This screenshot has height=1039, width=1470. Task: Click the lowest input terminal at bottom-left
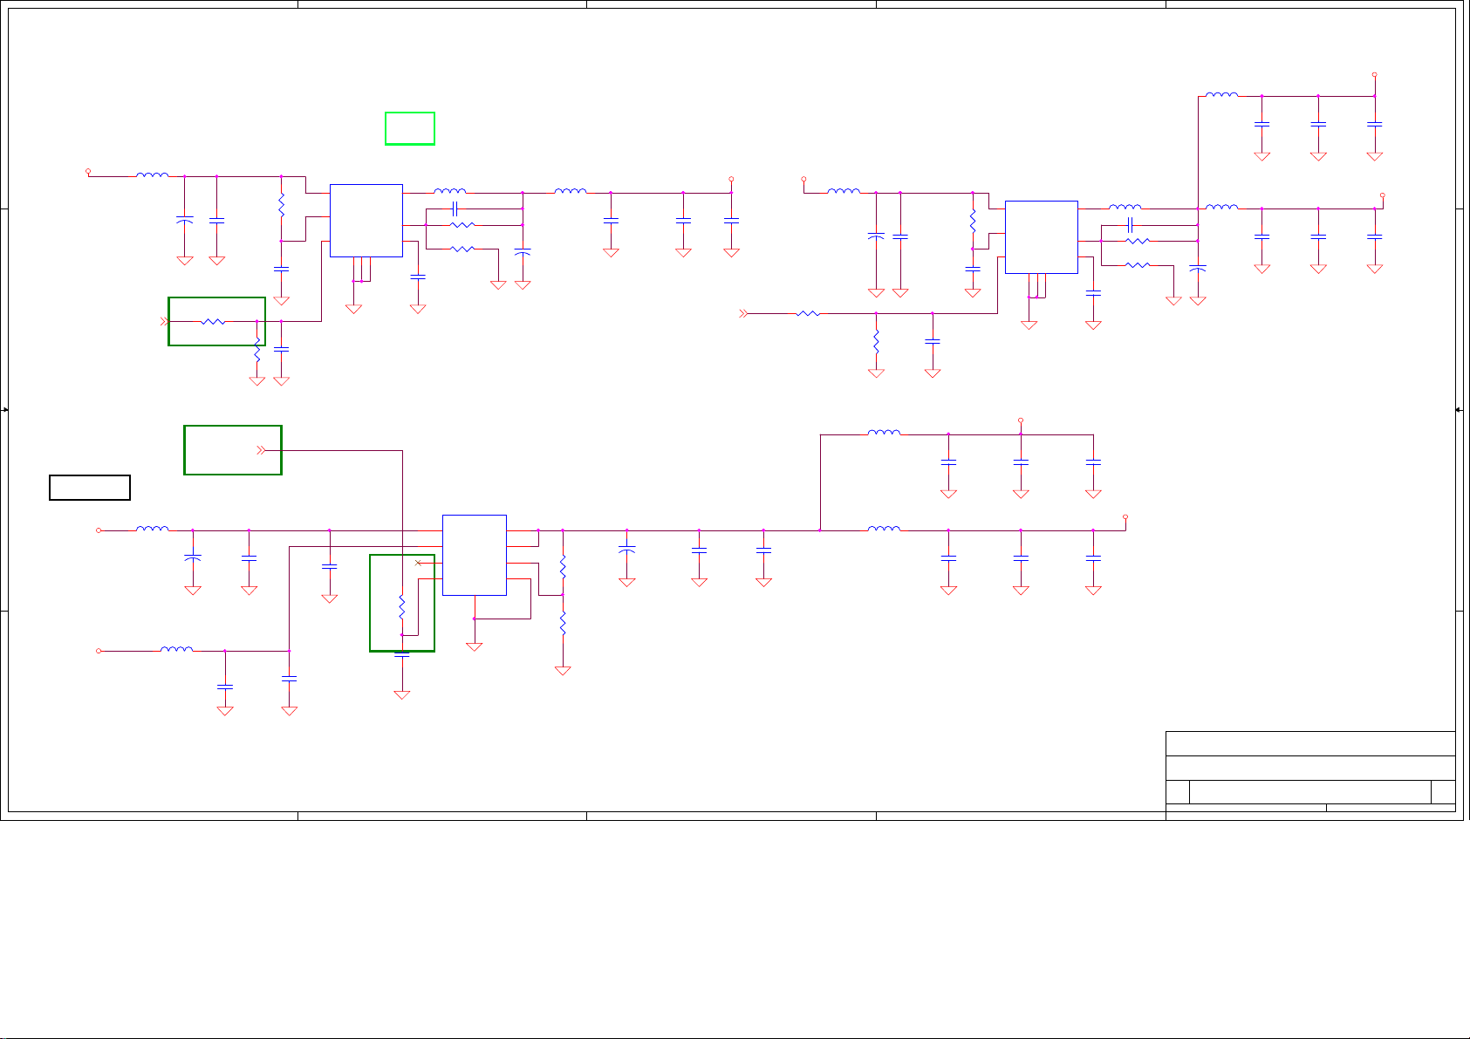[99, 651]
